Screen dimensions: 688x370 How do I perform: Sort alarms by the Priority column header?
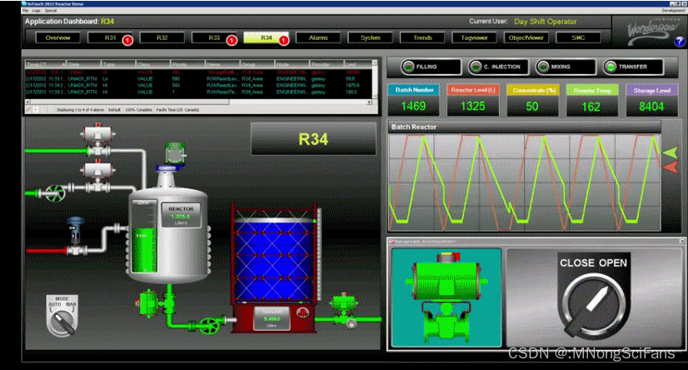(x=188, y=64)
